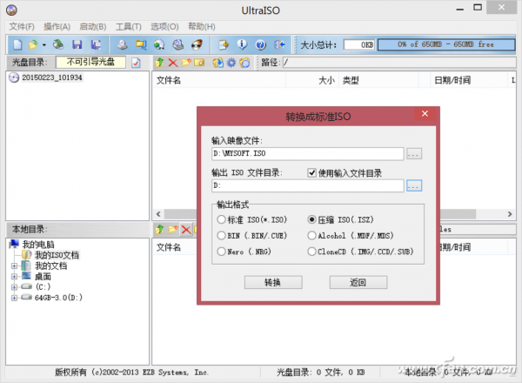Close the 转换成标准ISO dialog
This screenshot has width=522, height=383.
(425, 113)
